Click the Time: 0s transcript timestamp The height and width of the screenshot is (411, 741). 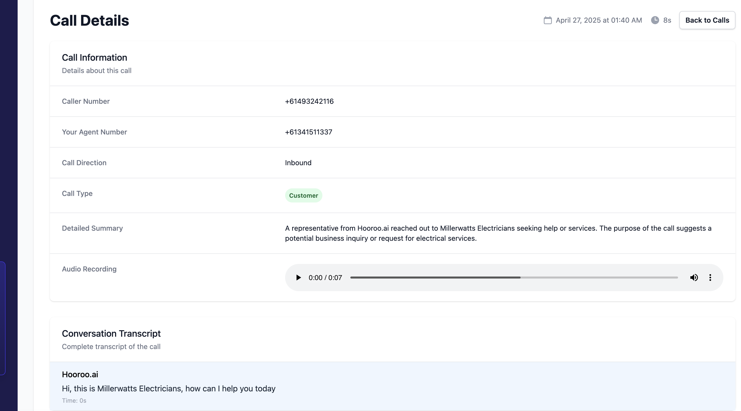(74, 401)
